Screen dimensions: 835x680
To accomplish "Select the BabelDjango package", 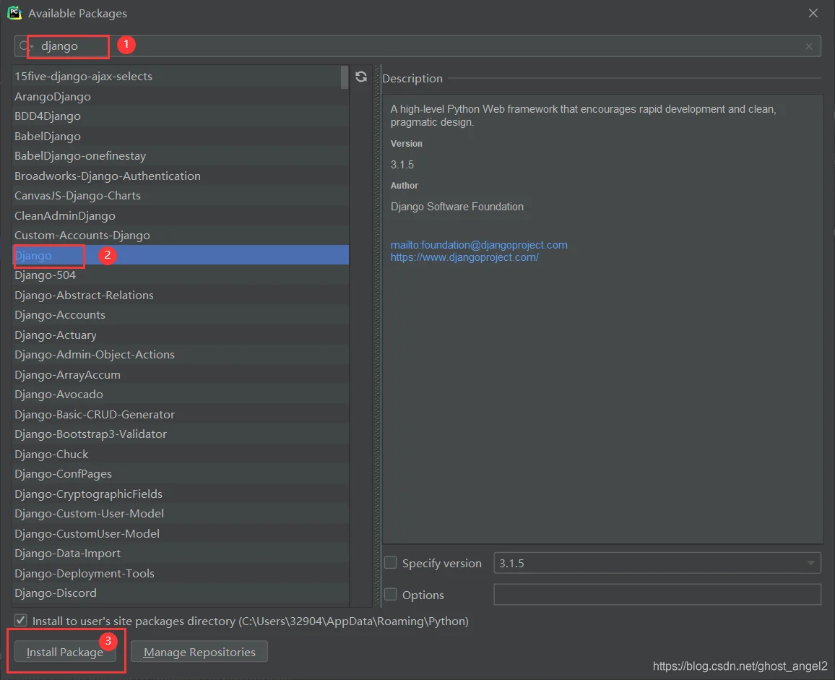I will click(x=181, y=136).
